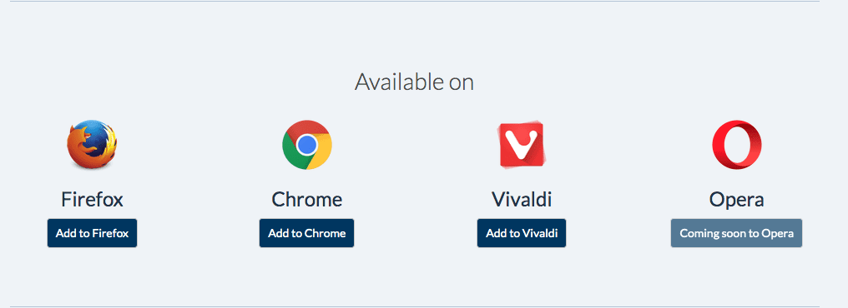
Task: Click the red Opera logo
Action: coord(737,145)
